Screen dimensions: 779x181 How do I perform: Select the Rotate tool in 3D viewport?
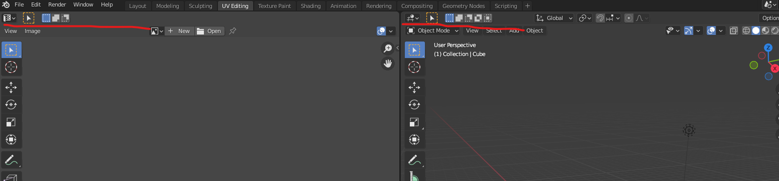click(414, 104)
